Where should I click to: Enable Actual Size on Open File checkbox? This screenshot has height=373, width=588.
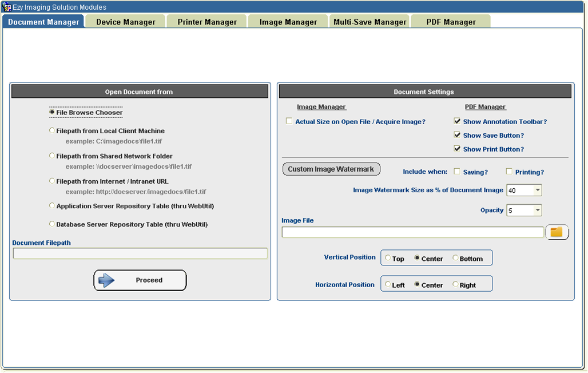coord(289,121)
